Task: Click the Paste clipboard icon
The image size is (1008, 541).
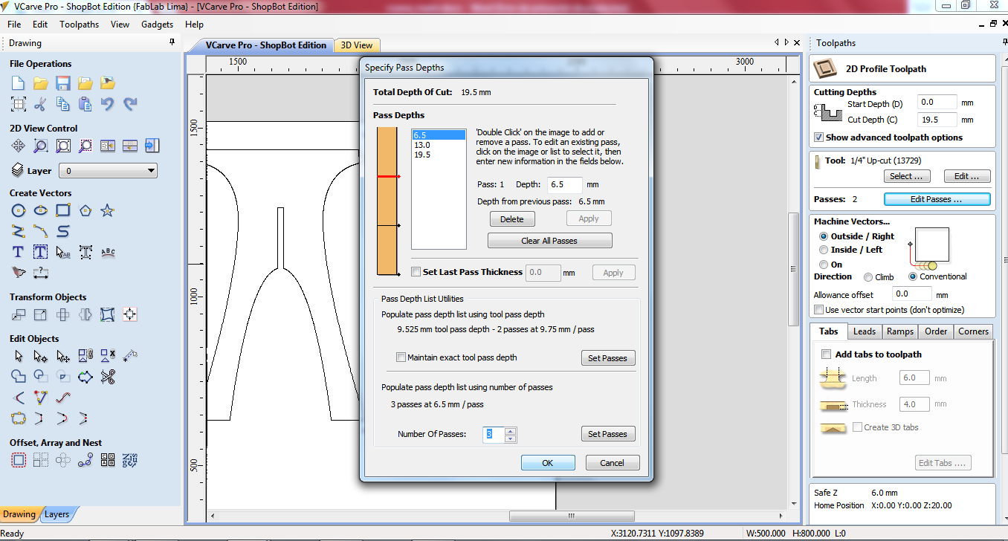Action: point(85,104)
